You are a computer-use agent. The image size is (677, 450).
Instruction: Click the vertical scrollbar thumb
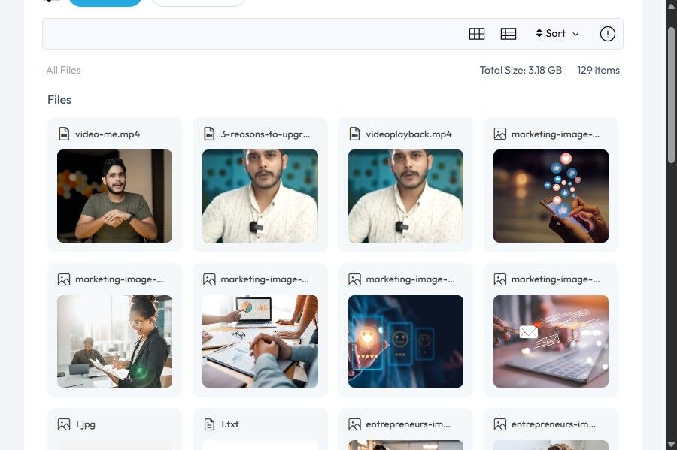[x=671, y=95]
